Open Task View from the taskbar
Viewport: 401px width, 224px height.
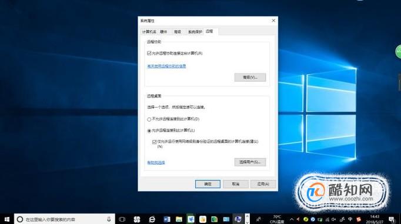[x=122, y=219]
